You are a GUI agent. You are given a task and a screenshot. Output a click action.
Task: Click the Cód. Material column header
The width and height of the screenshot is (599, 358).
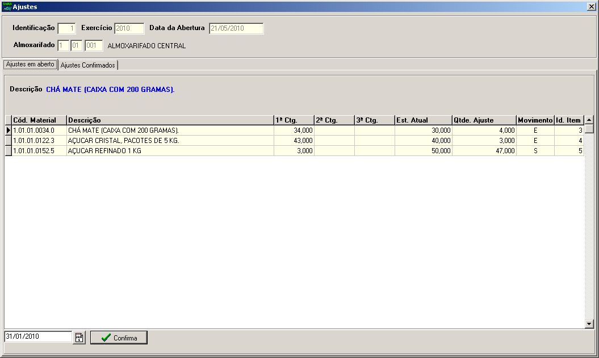39,120
